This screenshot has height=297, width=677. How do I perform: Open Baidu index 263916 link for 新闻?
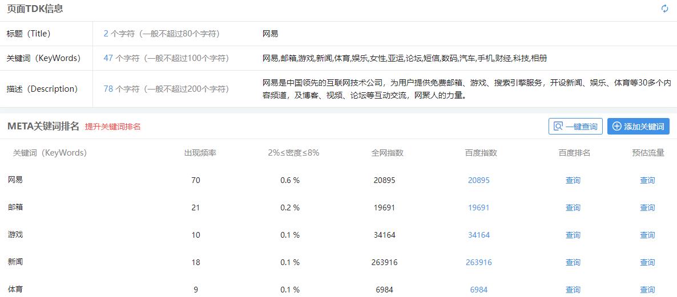pyautogui.click(x=479, y=262)
